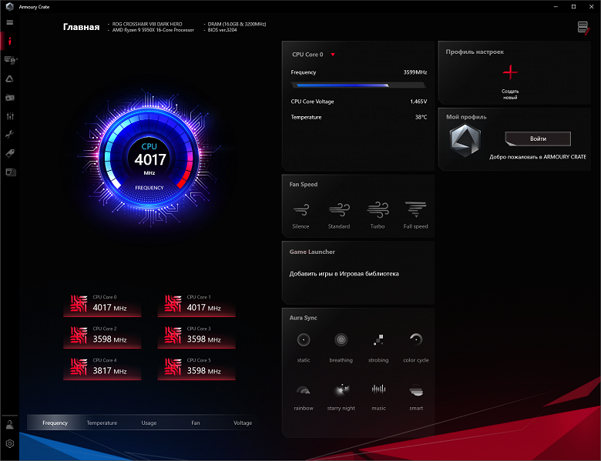Viewport: 601px width, 461px height.
Task: Click the Создать новый profile label
Action: click(510, 94)
